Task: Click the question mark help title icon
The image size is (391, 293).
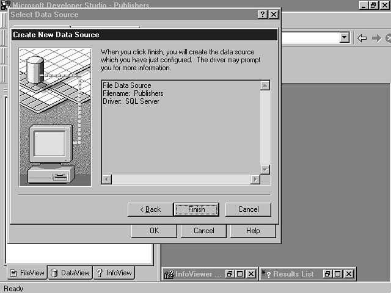Action: coord(262,14)
